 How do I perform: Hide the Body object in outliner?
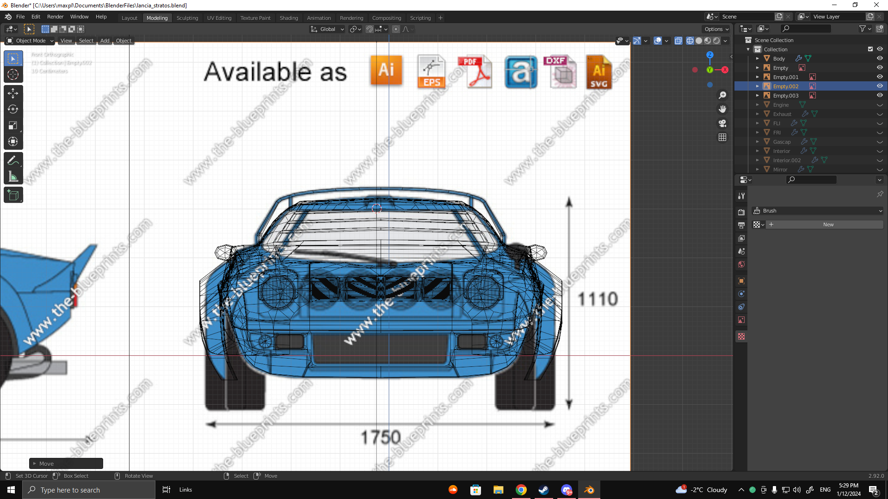click(x=880, y=59)
